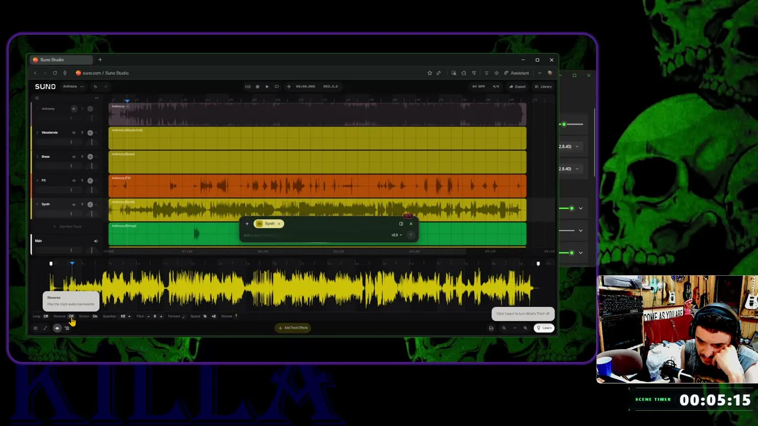
Task: Open the Woodwinds track round instrument button
Action: [90, 133]
